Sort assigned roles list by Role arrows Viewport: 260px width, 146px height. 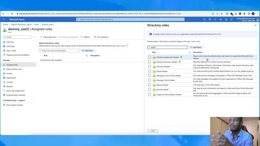click(87, 56)
